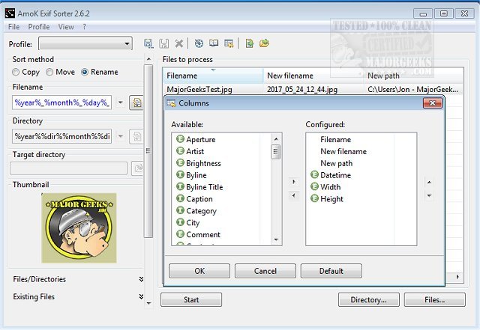The width and height of the screenshot is (480, 330).
Task: Select the MajorGeeksTest.jpg file row
Action: pos(313,90)
